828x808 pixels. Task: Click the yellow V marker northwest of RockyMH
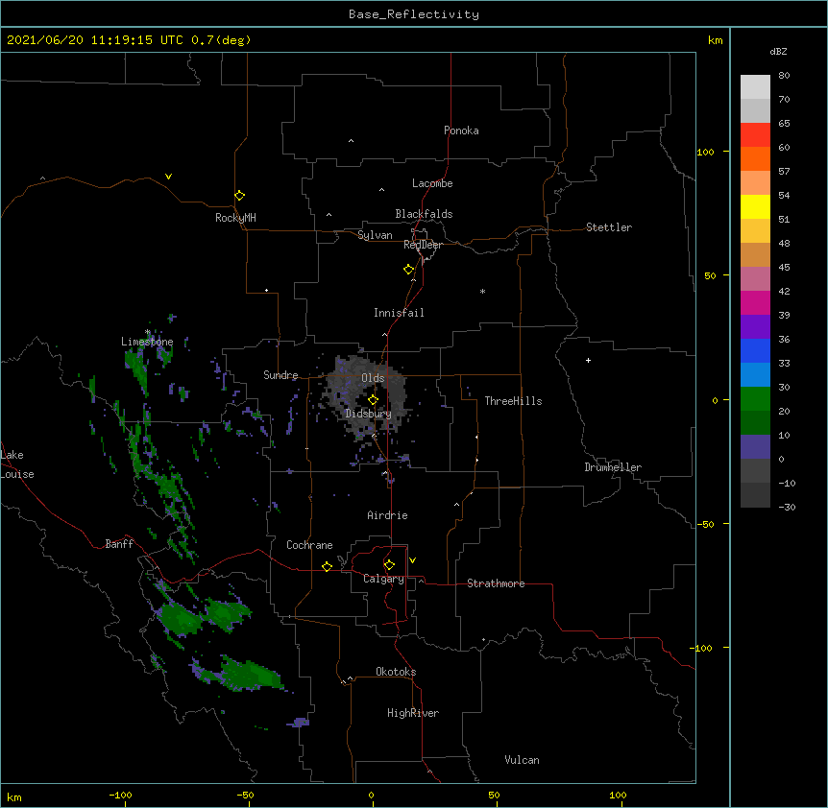pyautogui.click(x=168, y=177)
